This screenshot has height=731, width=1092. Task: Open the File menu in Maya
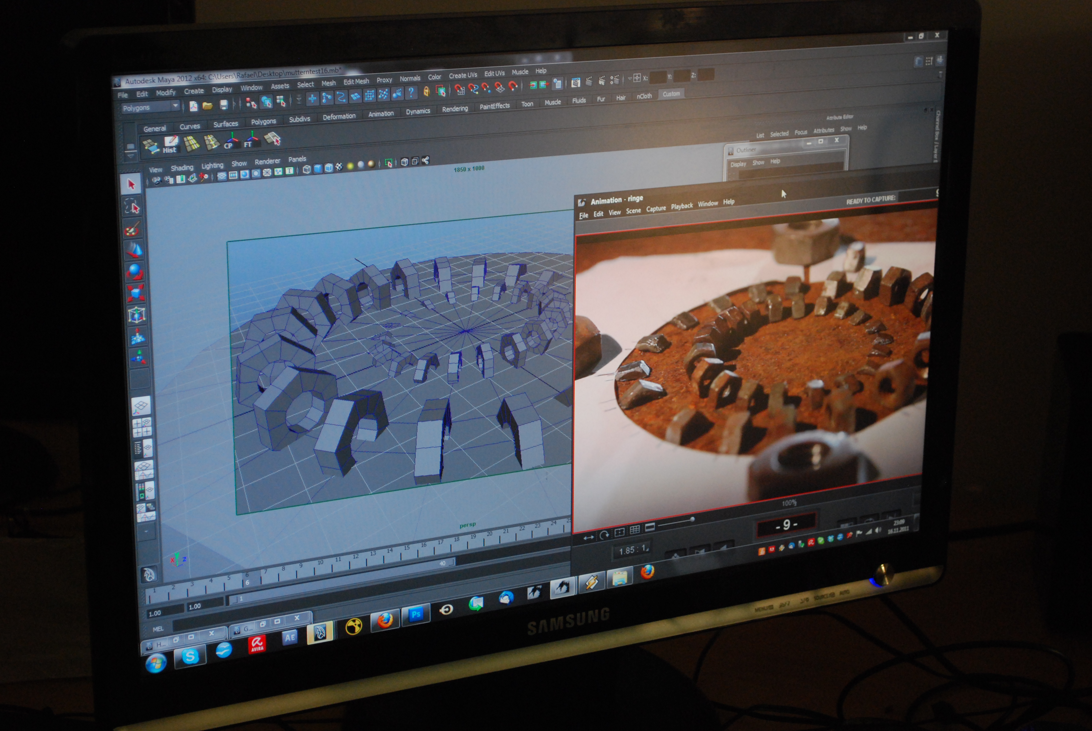click(x=123, y=95)
